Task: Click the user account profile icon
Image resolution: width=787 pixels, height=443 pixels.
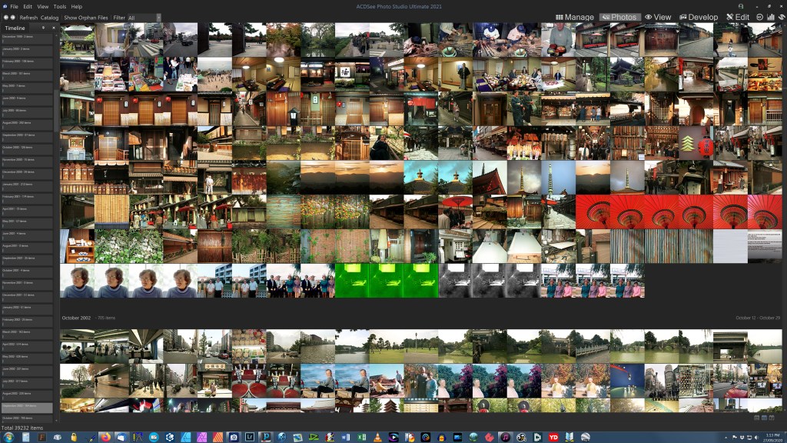Action: (x=740, y=6)
